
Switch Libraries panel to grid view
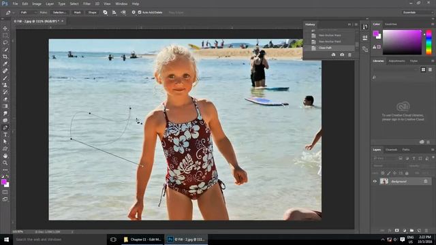tap(423, 69)
